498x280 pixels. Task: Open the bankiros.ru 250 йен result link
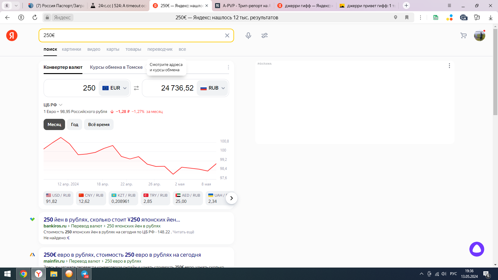(112, 220)
